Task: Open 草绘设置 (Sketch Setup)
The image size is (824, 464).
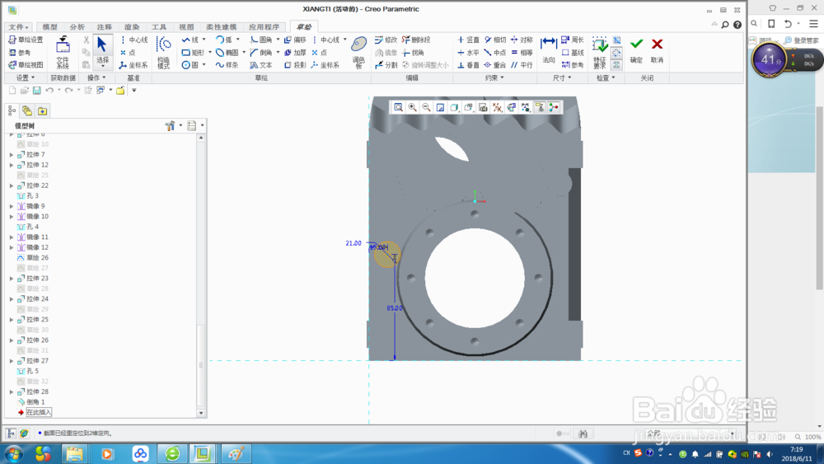Action: [x=26, y=40]
